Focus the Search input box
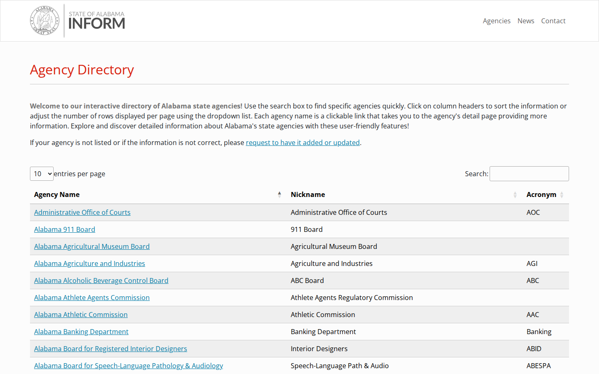The width and height of the screenshot is (599, 374). [529, 174]
